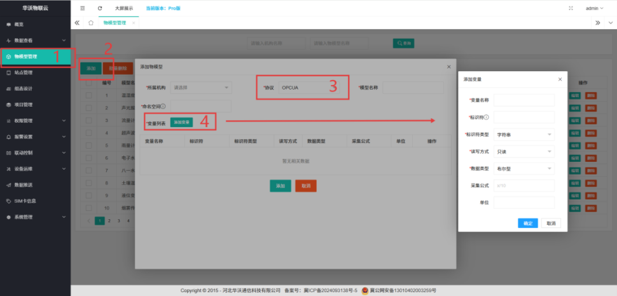The height and width of the screenshot is (296, 617).
Task: Check the select-all checkbox in table header
Action: tap(89, 83)
